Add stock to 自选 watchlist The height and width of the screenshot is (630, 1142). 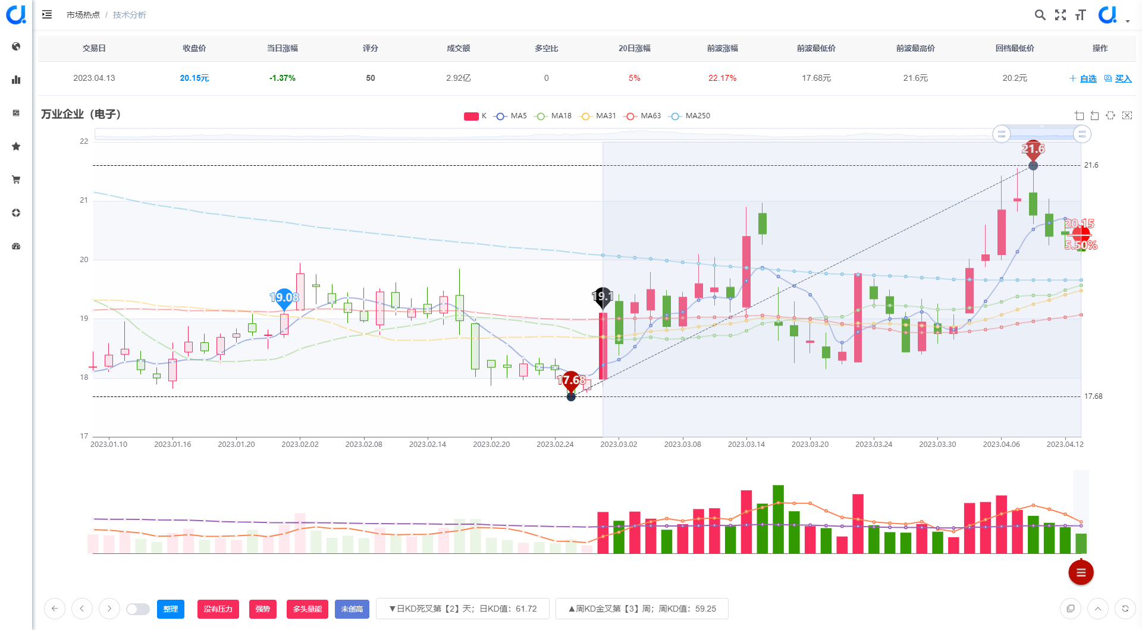[x=1083, y=78]
